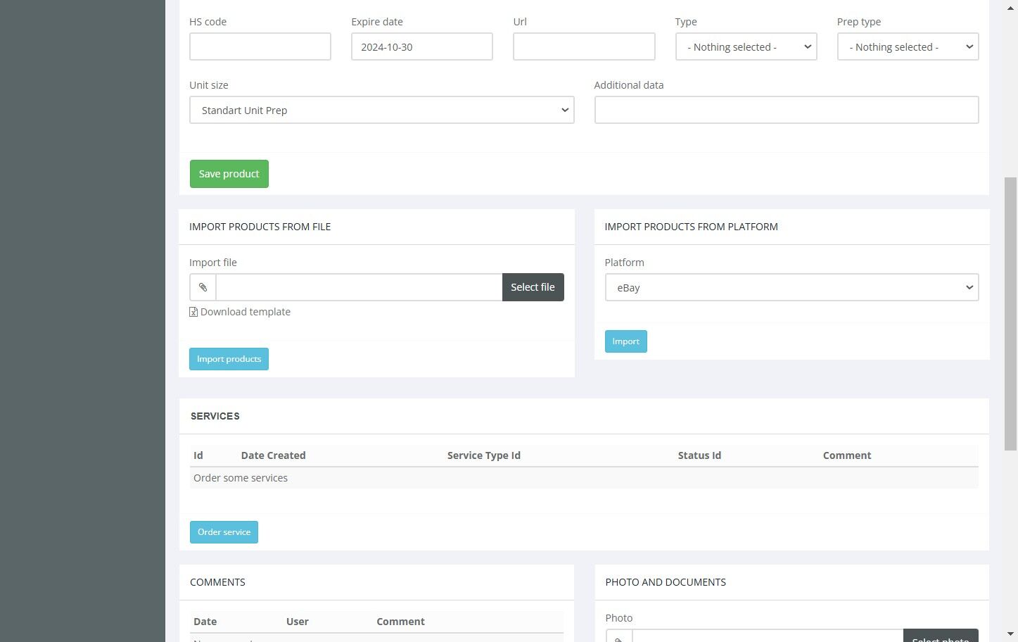1018x642 pixels.
Task: Click the paperclip icon beside Import file
Action: pos(203,287)
